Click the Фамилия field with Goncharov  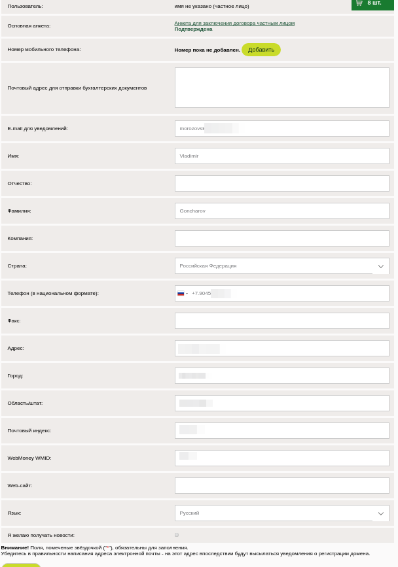[281, 211]
